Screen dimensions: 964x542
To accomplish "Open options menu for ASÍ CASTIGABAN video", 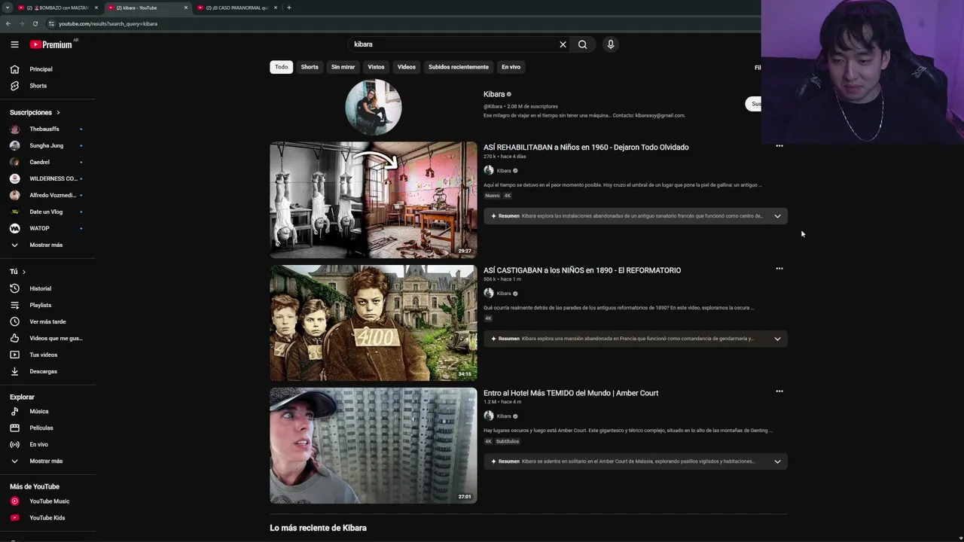I will (779, 269).
